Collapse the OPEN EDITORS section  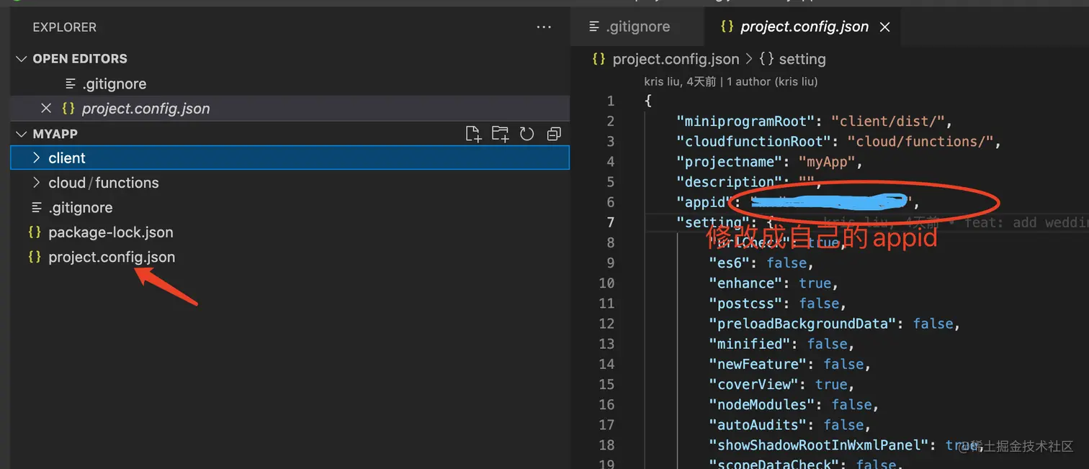click(x=22, y=59)
